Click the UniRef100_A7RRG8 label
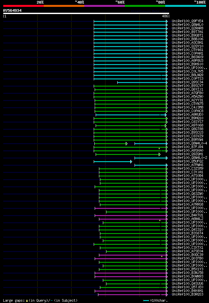The width and height of the screenshot is (209, 303). click(x=187, y=205)
